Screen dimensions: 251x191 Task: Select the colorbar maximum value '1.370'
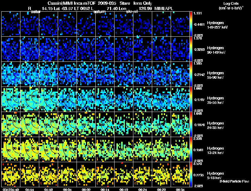[x=198, y=38]
